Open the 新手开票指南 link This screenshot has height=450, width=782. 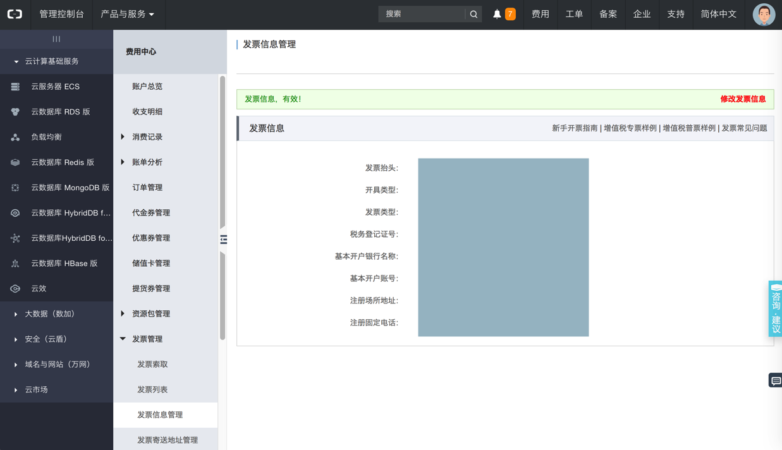(x=575, y=128)
